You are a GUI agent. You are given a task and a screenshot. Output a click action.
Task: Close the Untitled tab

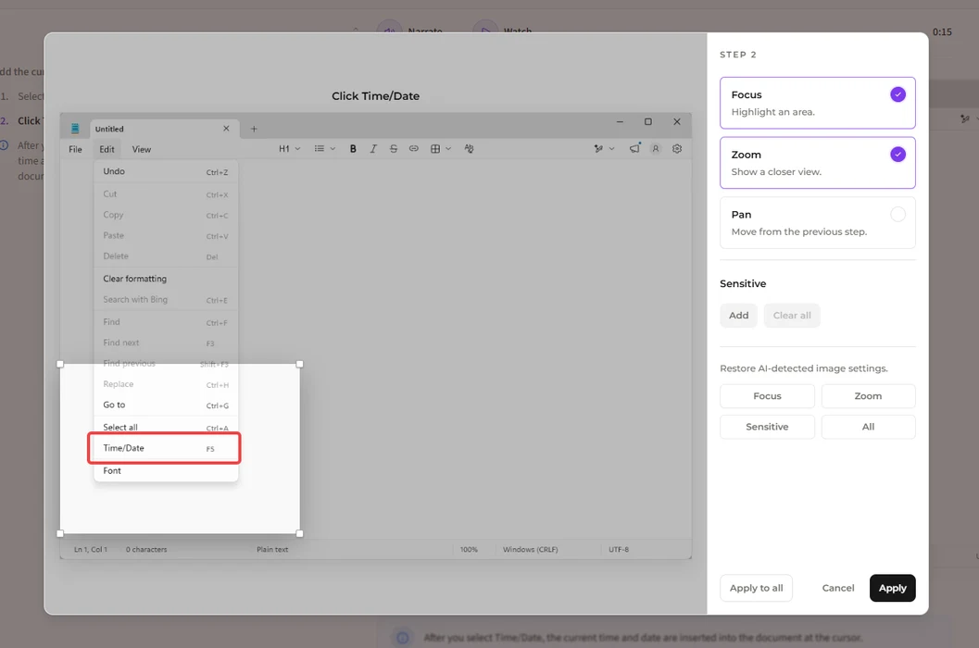point(226,129)
